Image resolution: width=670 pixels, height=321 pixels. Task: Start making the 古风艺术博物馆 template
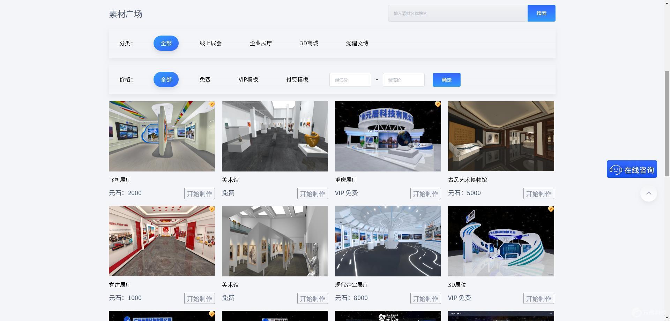[539, 193]
